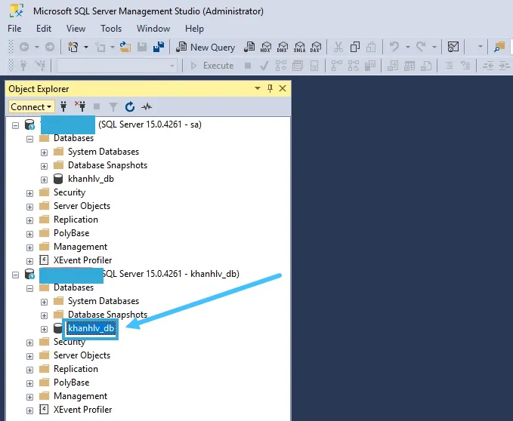
Task: Click the MDX query icon
Action: [x=266, y=48]
